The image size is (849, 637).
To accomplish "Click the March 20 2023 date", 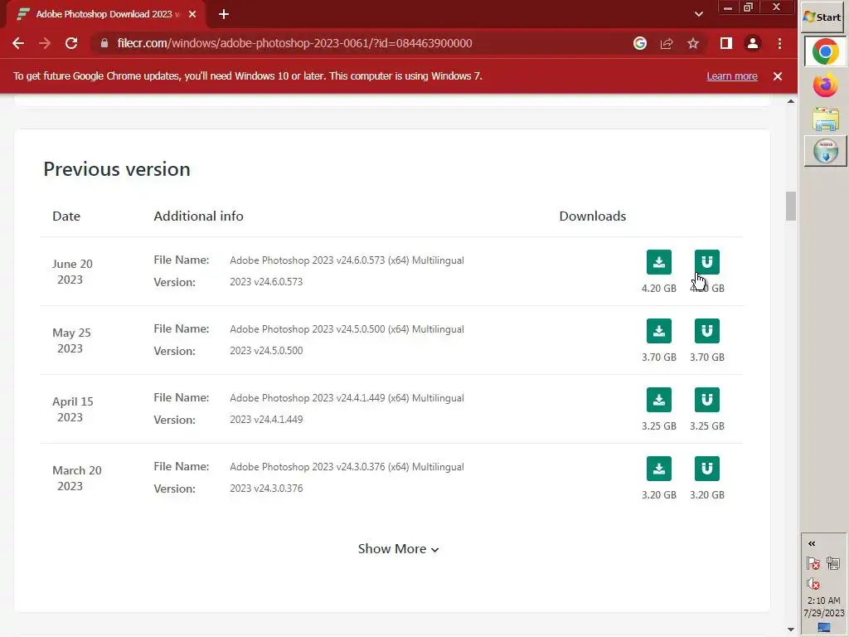I will click(x=76, y=478).
